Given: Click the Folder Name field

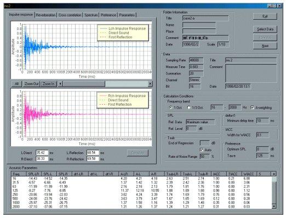Looking at the screenshot, I should (199, 25).
